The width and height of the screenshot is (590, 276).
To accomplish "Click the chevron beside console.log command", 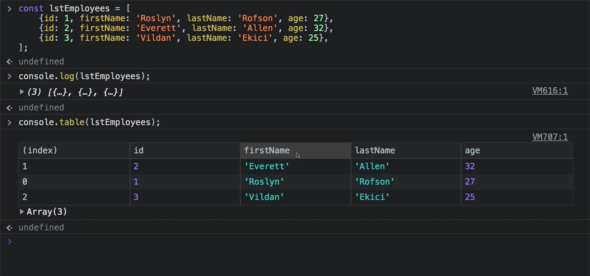I will [9, 76].
